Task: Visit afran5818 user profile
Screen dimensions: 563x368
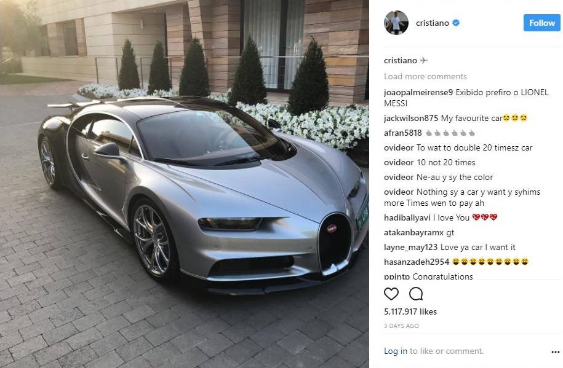Action: (x=402, y=133)
